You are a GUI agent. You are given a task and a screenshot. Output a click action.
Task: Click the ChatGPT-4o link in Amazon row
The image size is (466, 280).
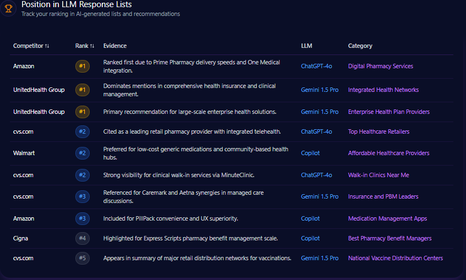pos(316,67)
